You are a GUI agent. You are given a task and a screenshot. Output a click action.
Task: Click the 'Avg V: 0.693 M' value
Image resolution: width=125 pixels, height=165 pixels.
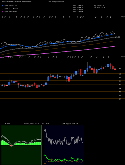[x=99, y=5]
